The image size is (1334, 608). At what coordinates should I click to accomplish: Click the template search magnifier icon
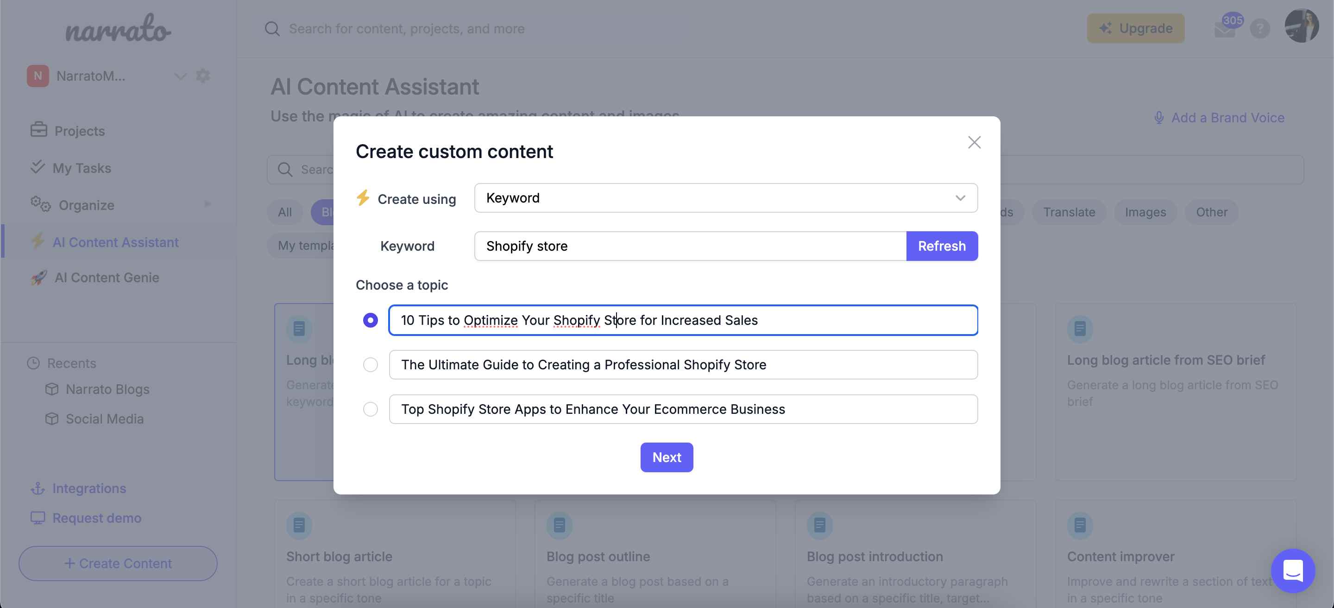[x=285, y=169]
